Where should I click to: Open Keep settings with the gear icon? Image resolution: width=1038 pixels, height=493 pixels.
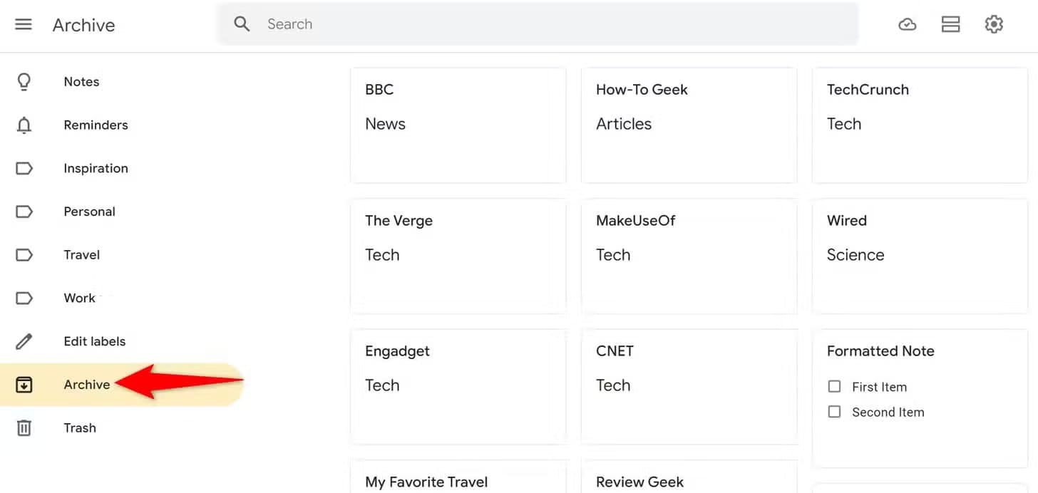pos(994,24)
